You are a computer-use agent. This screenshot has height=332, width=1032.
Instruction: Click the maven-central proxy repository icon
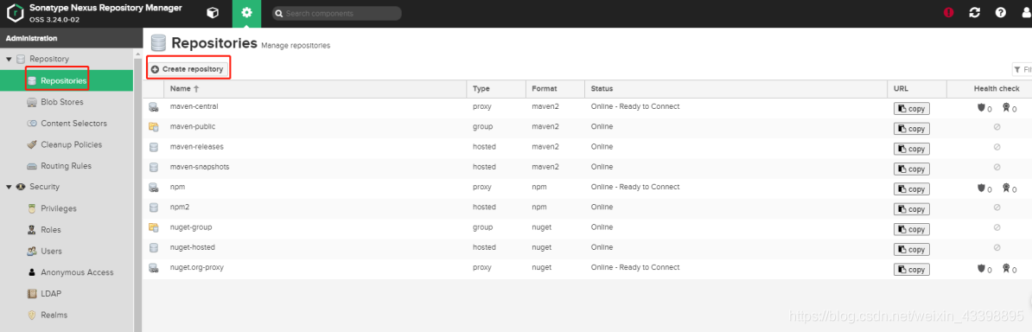tap(154, 106)
